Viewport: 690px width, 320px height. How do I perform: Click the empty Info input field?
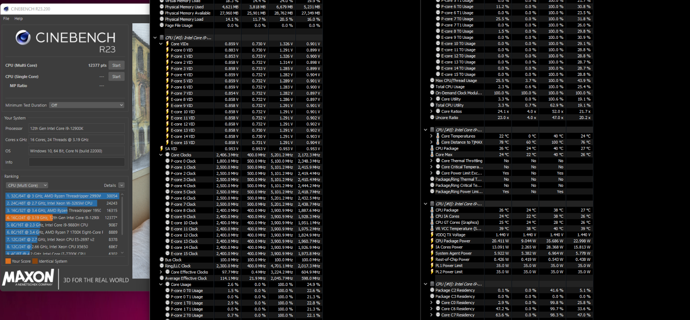pos(77,162)
